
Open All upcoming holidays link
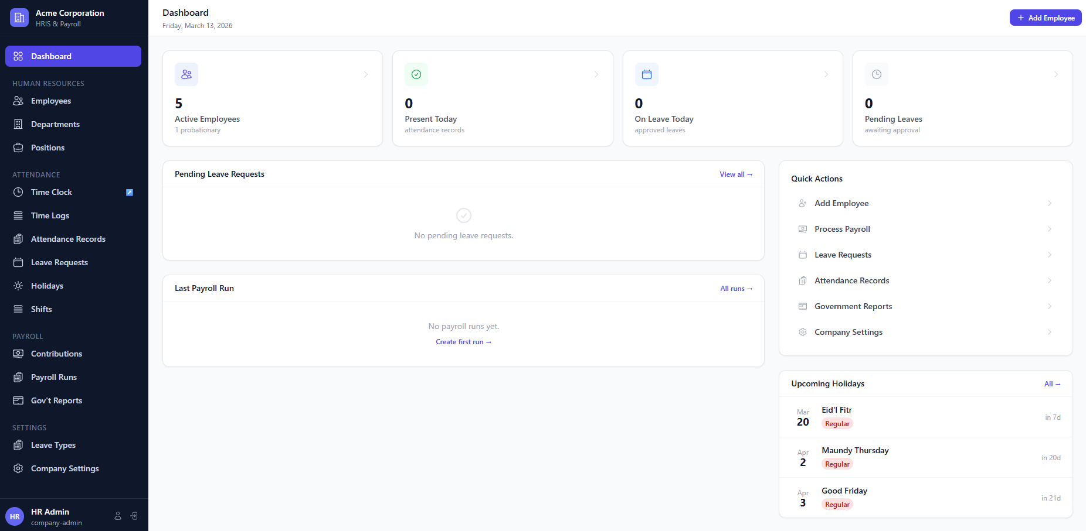(x=1052, y=384)
